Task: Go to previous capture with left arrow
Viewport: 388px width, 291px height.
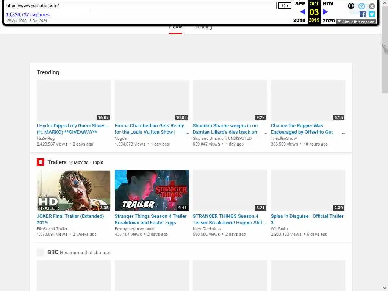Action: [x=303, y=12]
